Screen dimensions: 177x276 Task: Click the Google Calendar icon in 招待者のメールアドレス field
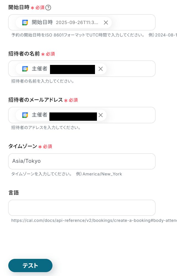click(25, 115)
